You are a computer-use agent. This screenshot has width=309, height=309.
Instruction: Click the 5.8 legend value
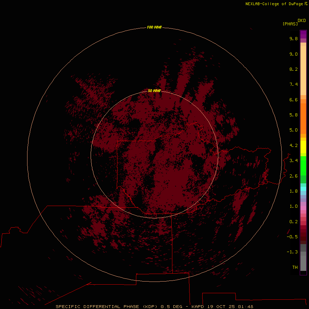pyautogui.click(x=294, y=115)
